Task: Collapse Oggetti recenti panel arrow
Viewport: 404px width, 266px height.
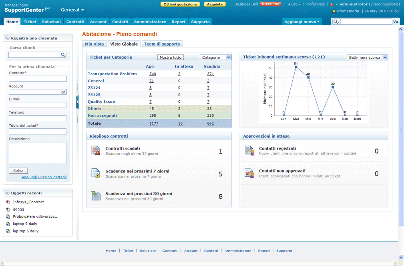Action: 8,193
